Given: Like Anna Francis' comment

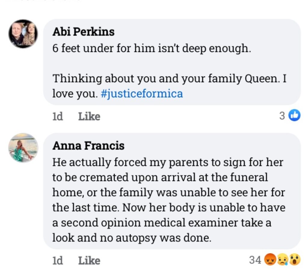Looking at the screenshot, I should click(x=89, y=260).
